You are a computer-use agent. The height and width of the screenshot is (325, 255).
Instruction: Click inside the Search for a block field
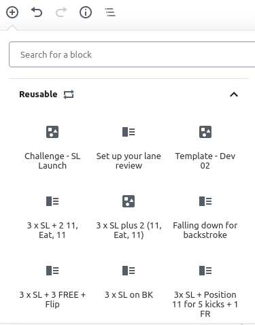132,54
